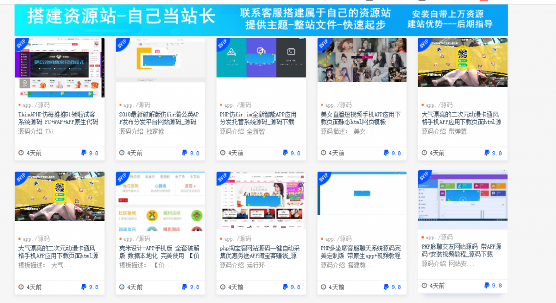Click the clock icon on the 克米设计-APP手机版 card
Screen dimensions: 556x303
(122, 287)
